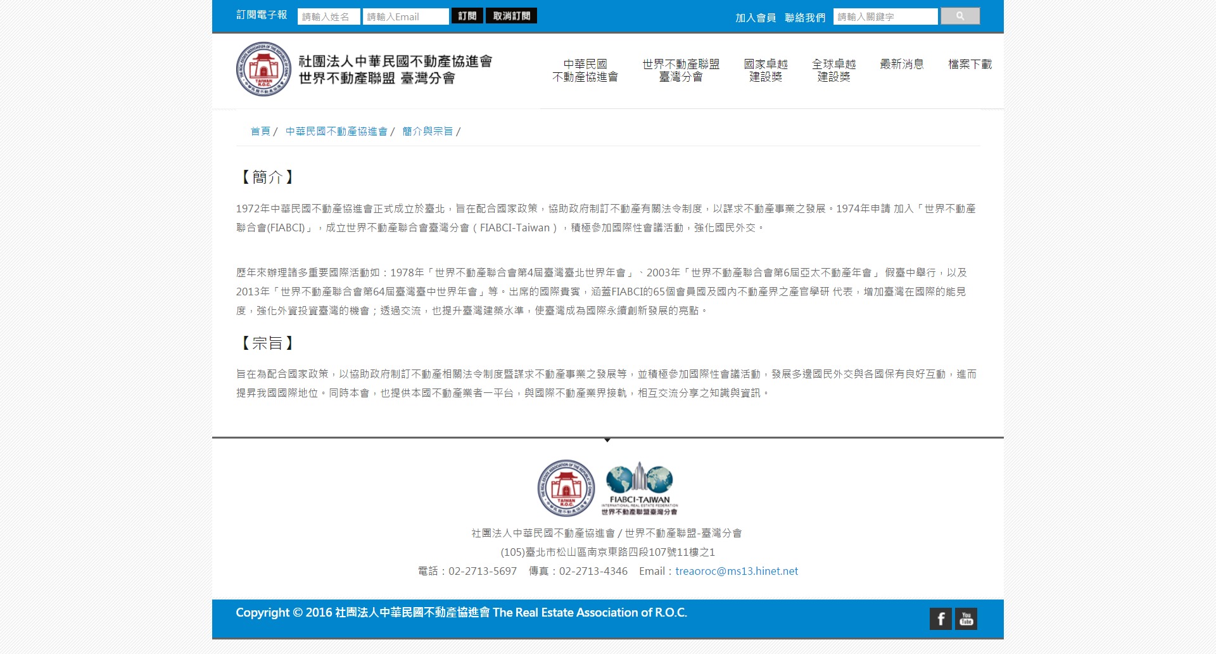
Task: Select 全球卓越建設獎 in navigation
Action: (x=833, y=70)
